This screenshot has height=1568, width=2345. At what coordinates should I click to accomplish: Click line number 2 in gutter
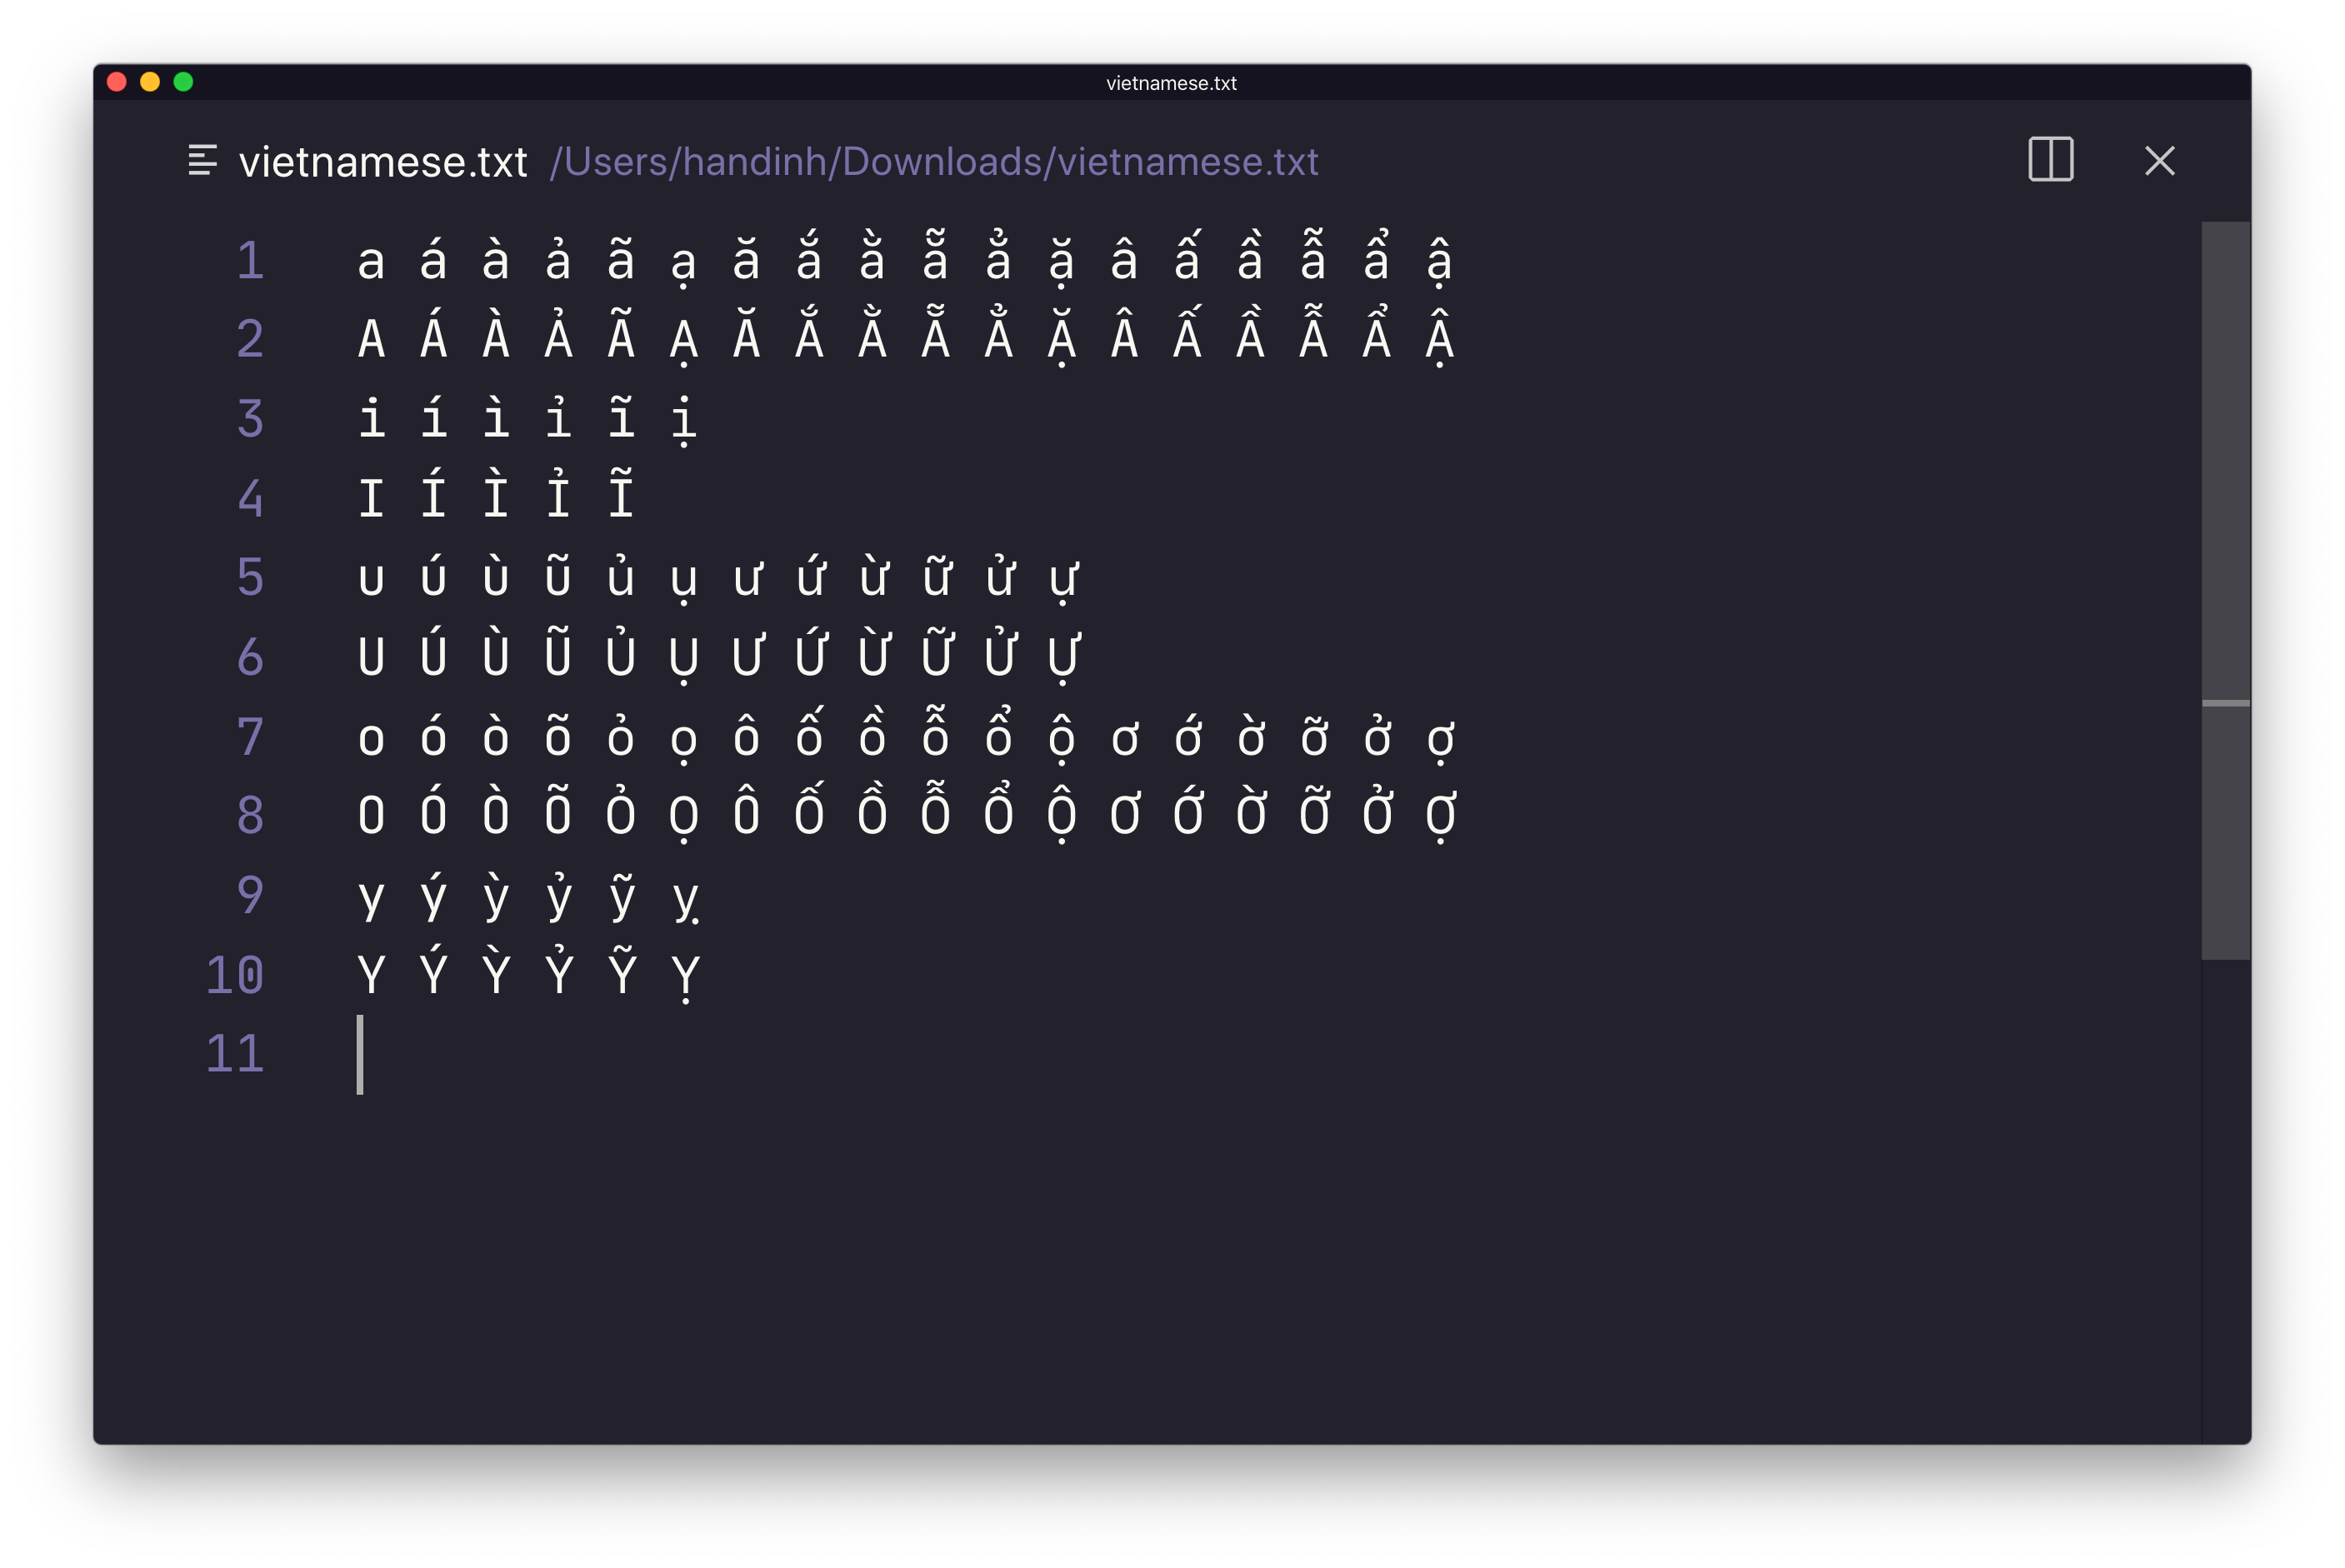[250, 339]
